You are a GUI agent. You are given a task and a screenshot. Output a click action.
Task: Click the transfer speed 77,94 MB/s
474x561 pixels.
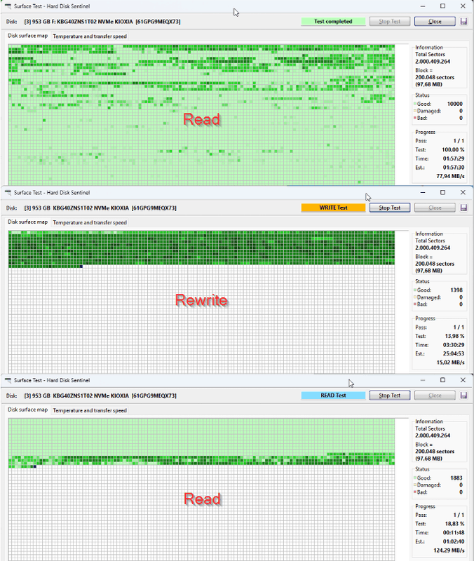point(450,176)
